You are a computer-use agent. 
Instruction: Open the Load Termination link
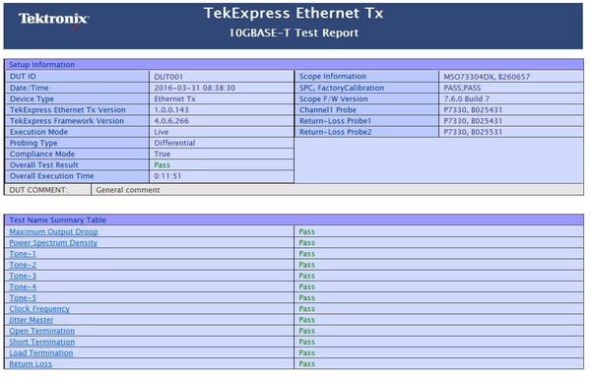[41, 352]
